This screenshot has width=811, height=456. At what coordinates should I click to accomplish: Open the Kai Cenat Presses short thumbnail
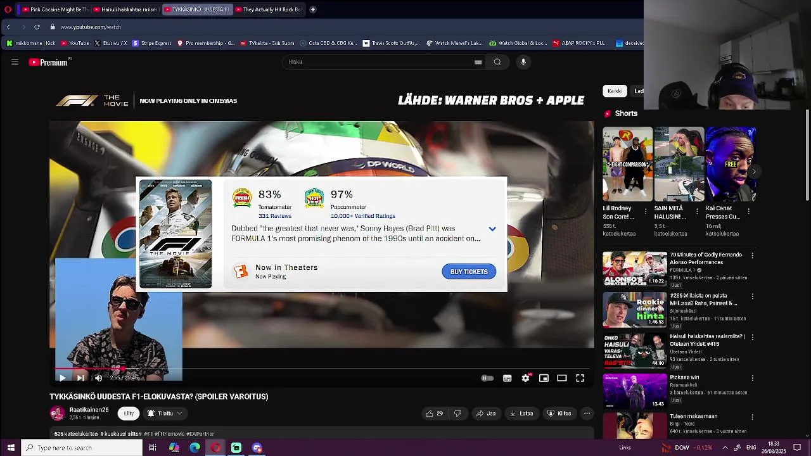coord(731,164)
